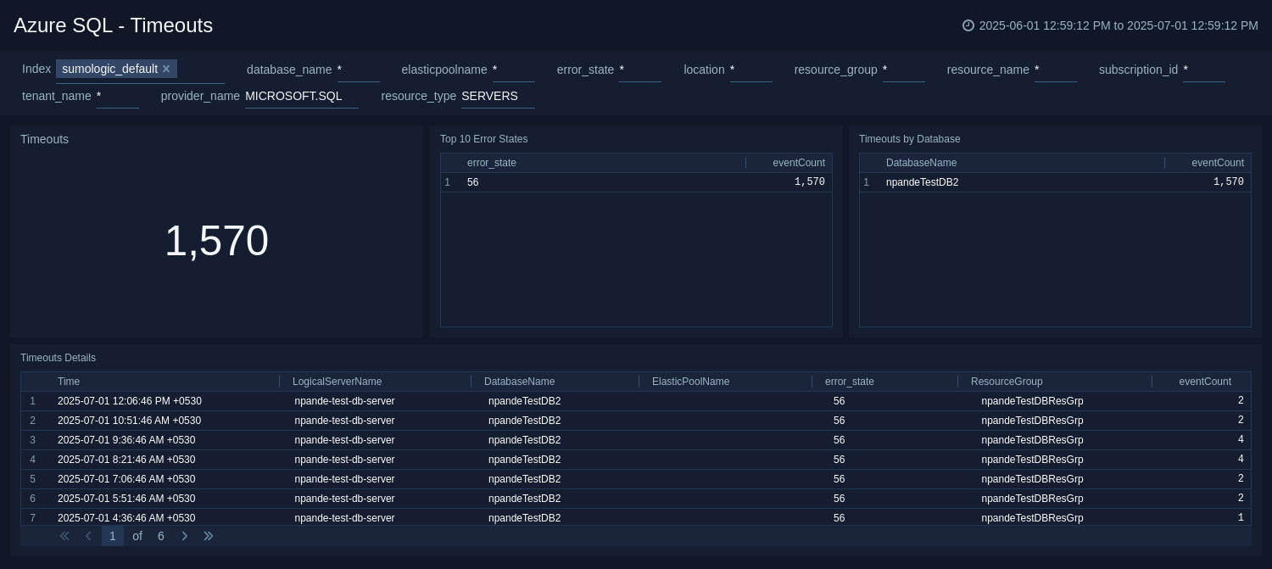The image size is (1272, 569).
Task: Sort Timeouts Details by Time column
Action: point(69,382)
